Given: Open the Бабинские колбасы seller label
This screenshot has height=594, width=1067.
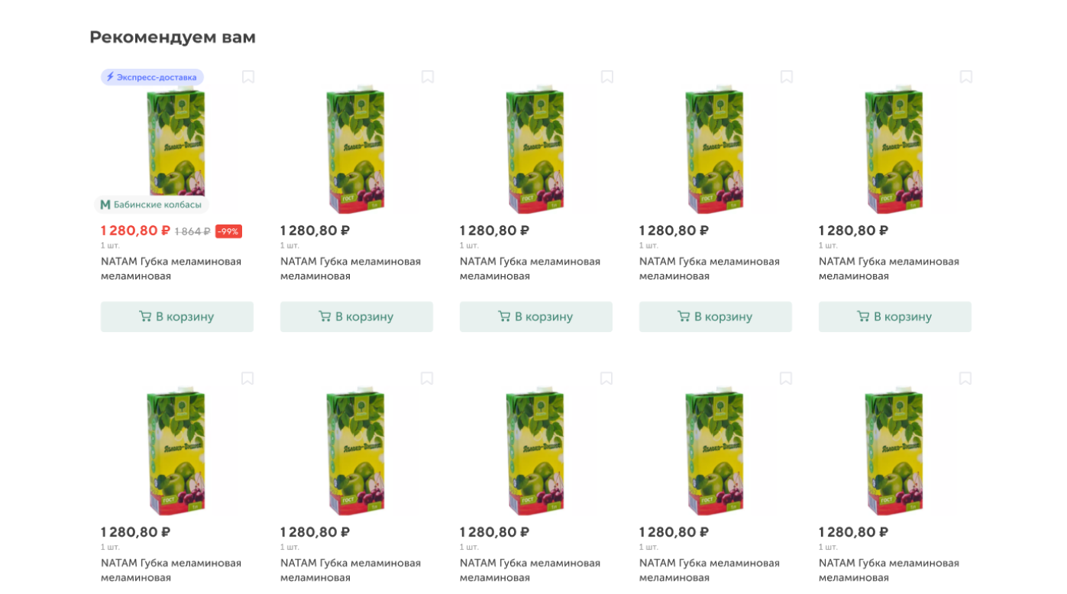Looking at the screenshot, I should pos(152,205).
